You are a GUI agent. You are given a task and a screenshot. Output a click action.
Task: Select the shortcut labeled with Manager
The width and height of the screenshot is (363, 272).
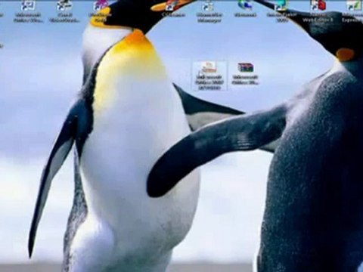click(209, 11)
